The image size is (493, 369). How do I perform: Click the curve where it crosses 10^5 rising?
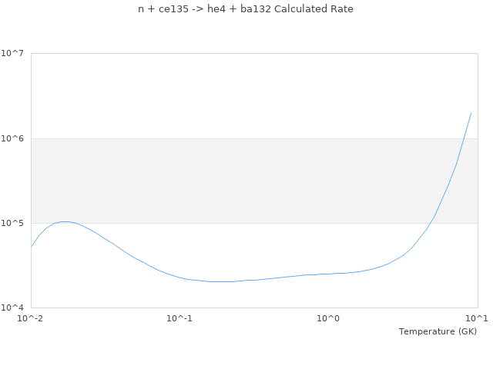(431, 223)
